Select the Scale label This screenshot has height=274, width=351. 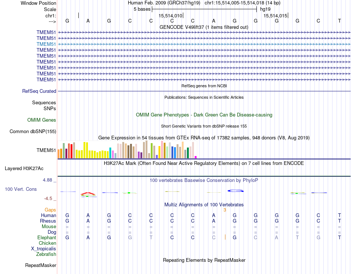coord(50,9)
